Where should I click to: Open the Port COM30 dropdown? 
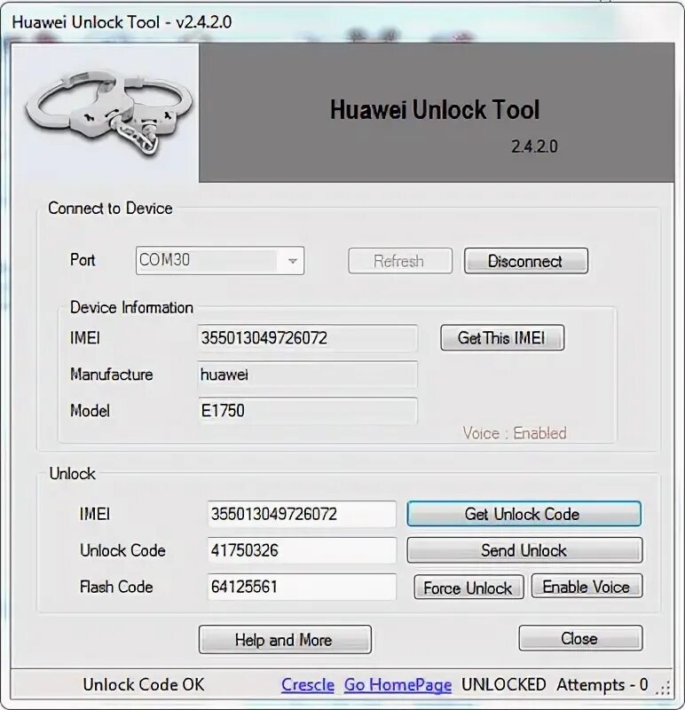tap(220, 260)
